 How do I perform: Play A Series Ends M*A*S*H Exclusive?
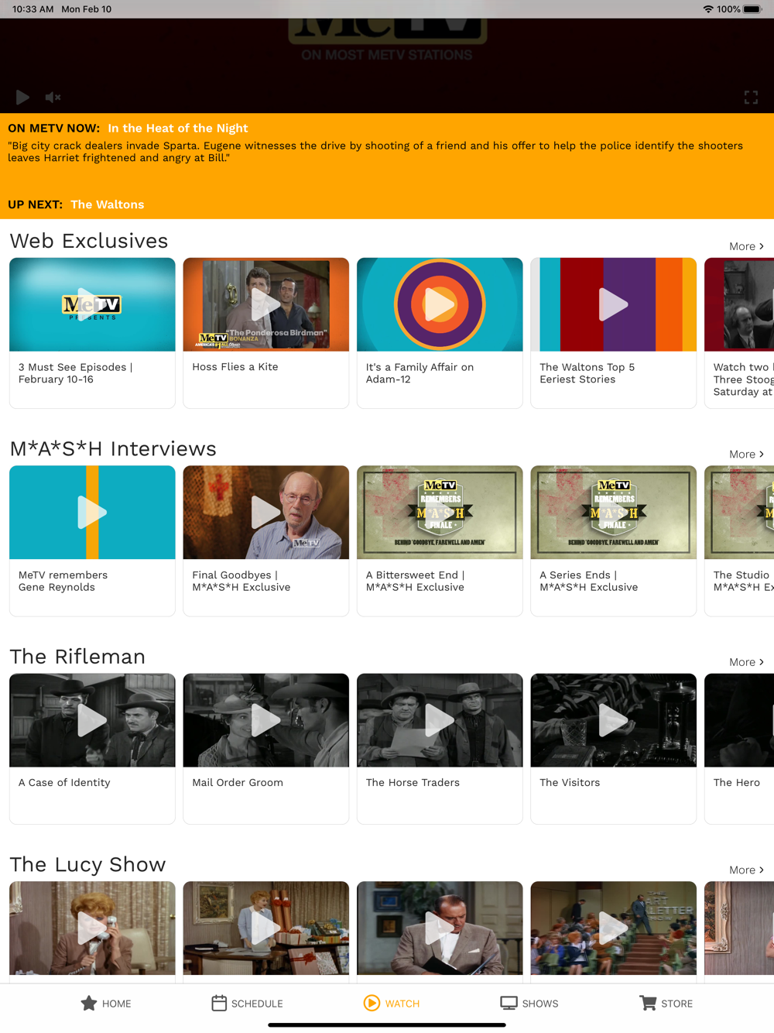point(613,512)
